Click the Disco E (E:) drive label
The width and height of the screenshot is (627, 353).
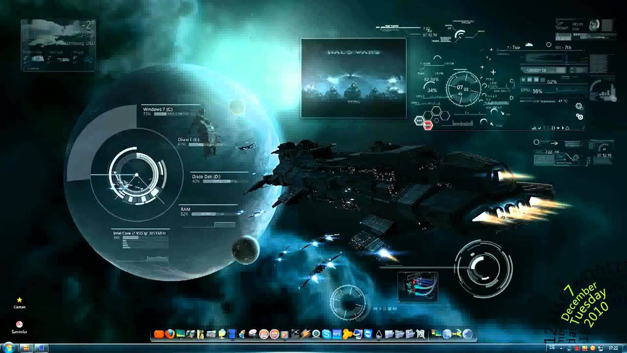click(x=189, y=140)
